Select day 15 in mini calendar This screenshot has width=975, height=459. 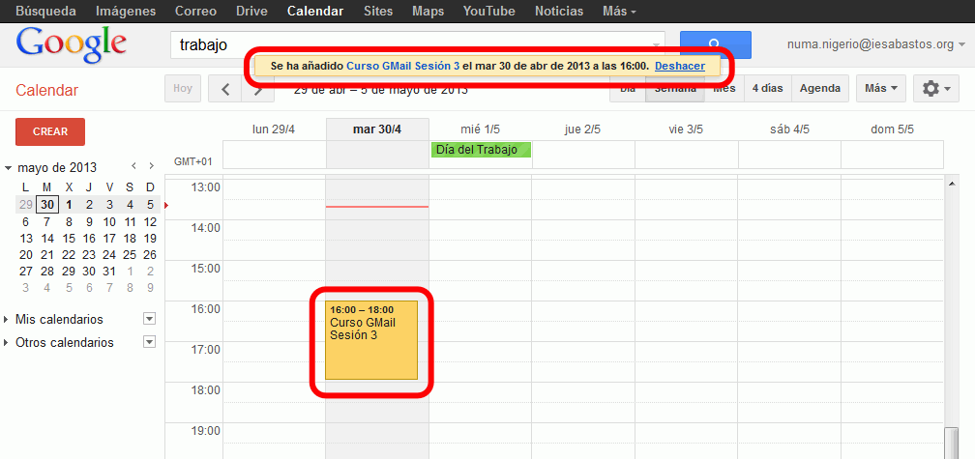tap(69, 238)
